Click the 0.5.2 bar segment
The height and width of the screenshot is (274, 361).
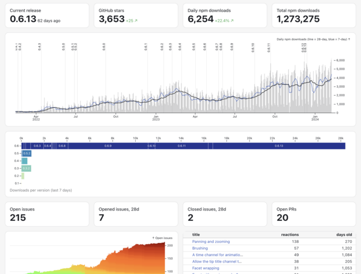[x=27, y=153]
